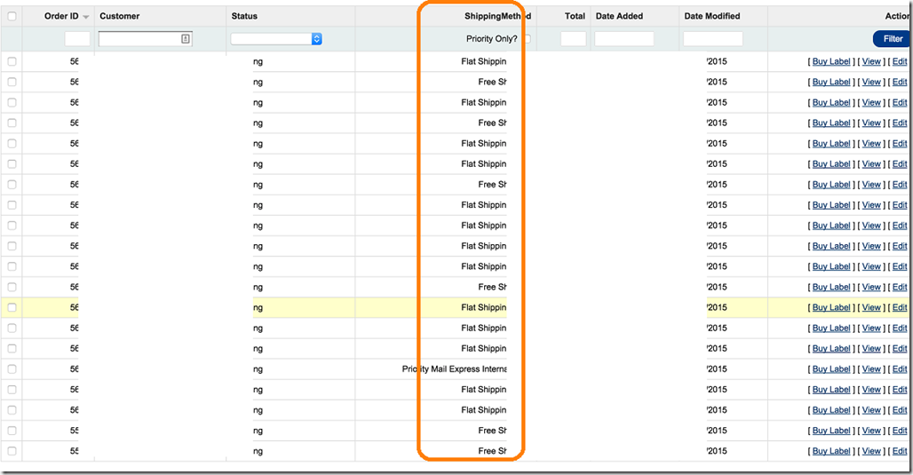View the yellow highlighted order row
Viewport: 913px width, 475px height.
(x=871, y=307)
